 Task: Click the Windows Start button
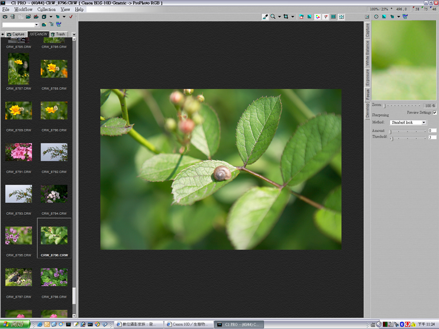point(15,324)
